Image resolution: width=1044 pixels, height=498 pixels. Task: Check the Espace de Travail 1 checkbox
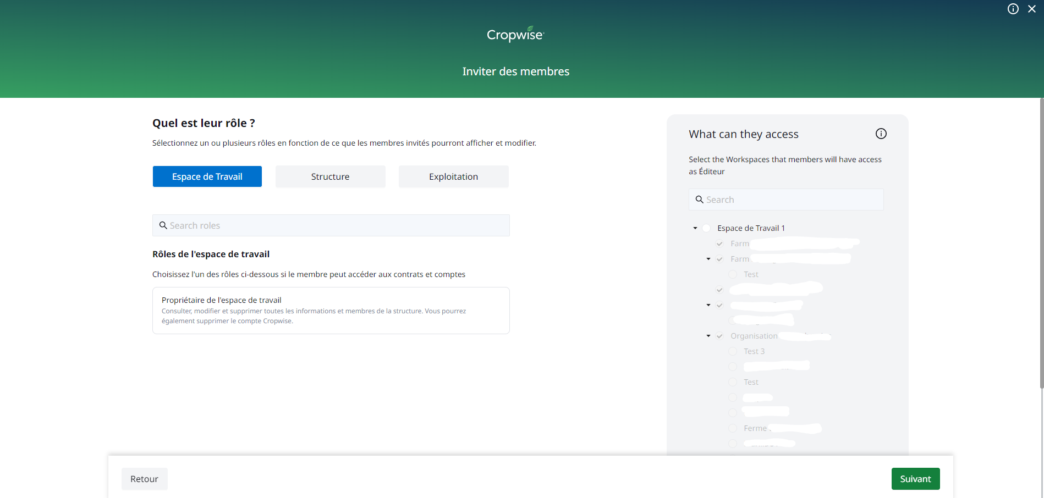click(706, 228)
